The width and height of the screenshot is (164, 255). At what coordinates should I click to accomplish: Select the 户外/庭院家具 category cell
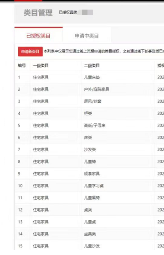click(97, 89)
